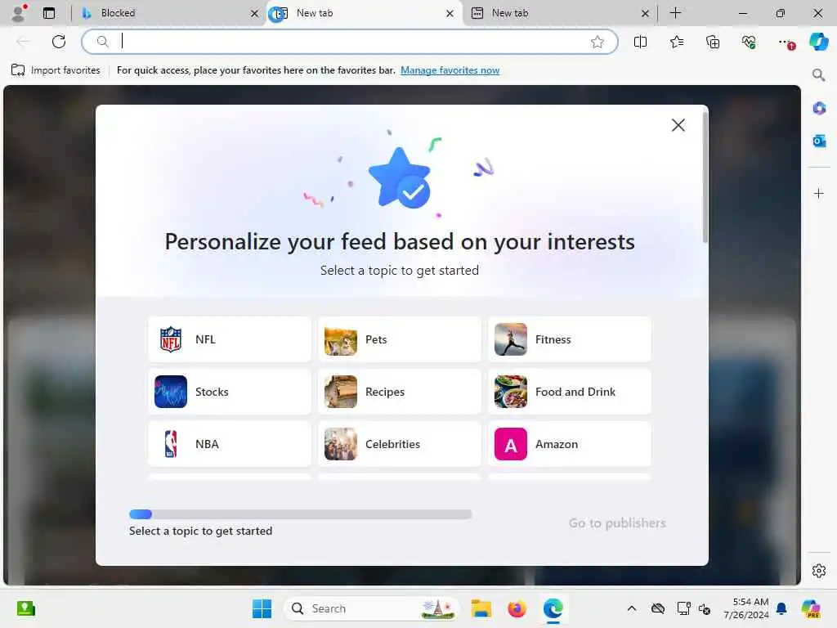Close the last New tab
The height and width of the screenshot is (628, 837).
(646, 13)
